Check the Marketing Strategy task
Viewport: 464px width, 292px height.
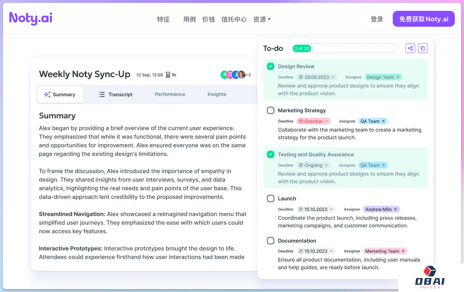[271, 110]
